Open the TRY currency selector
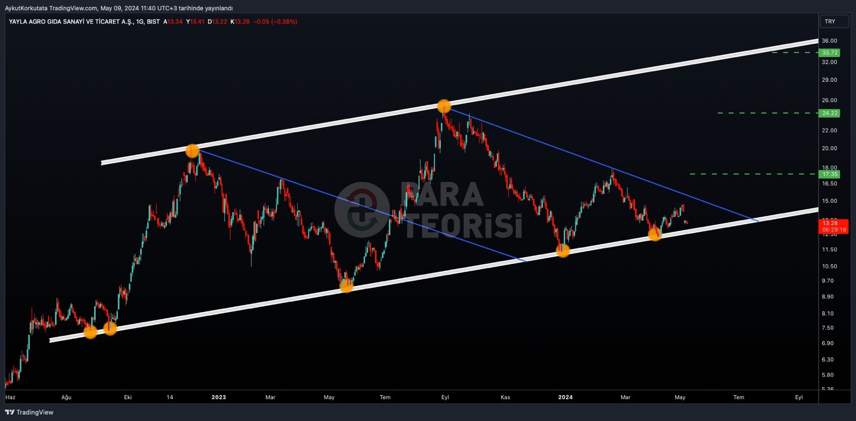 coord(834,21)
